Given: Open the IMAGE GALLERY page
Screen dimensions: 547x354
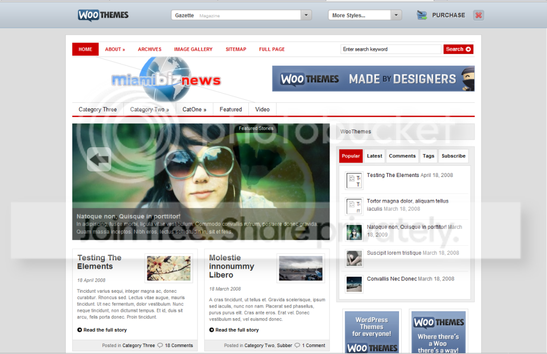Looking at the screenshot, I should point(193,49).
